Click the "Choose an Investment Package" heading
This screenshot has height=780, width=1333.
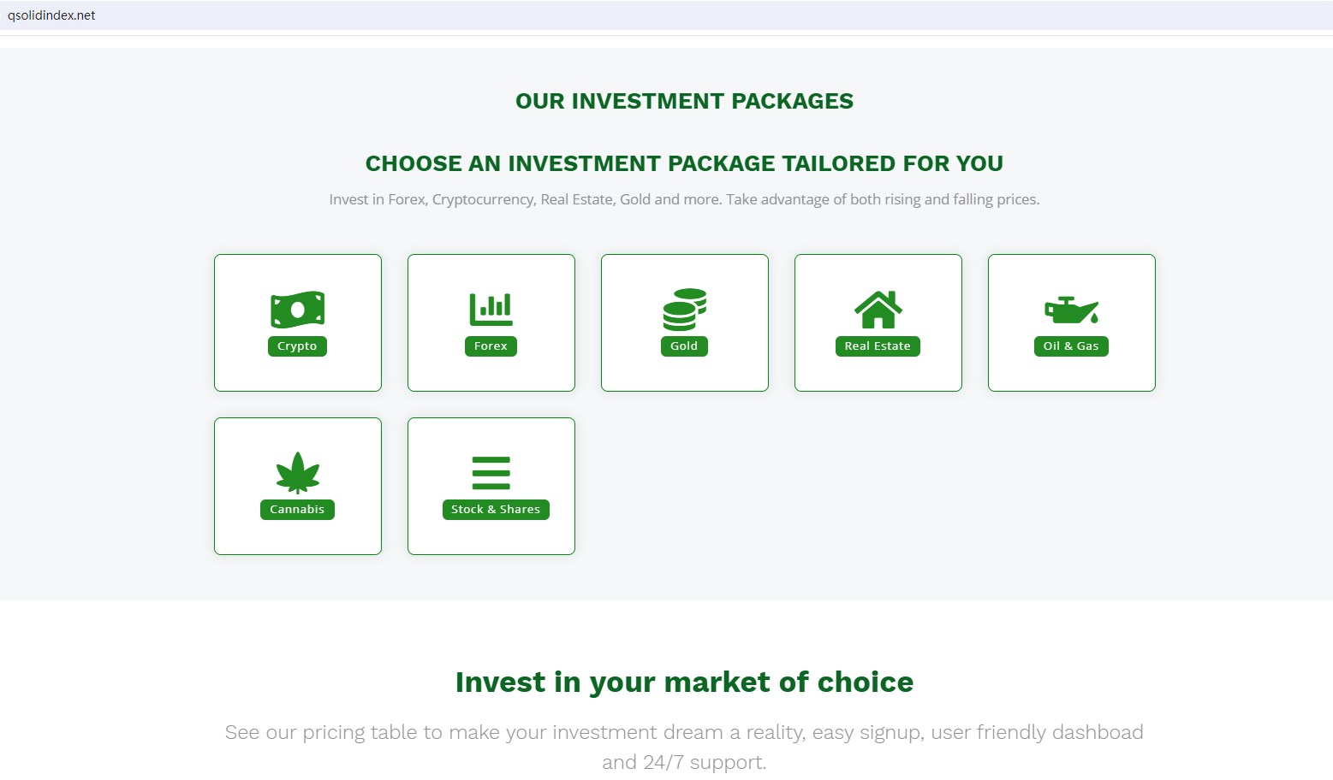click(684, 163)
